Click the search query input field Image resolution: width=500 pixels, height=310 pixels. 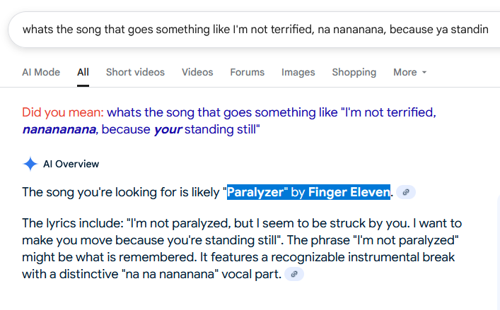(255, 30)
